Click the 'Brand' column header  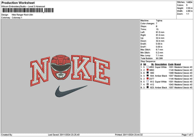[x=178, y=64]
